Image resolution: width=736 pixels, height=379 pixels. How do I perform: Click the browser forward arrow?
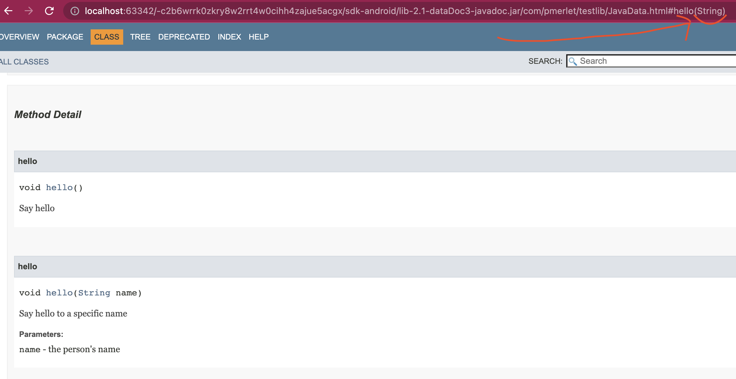29,11
